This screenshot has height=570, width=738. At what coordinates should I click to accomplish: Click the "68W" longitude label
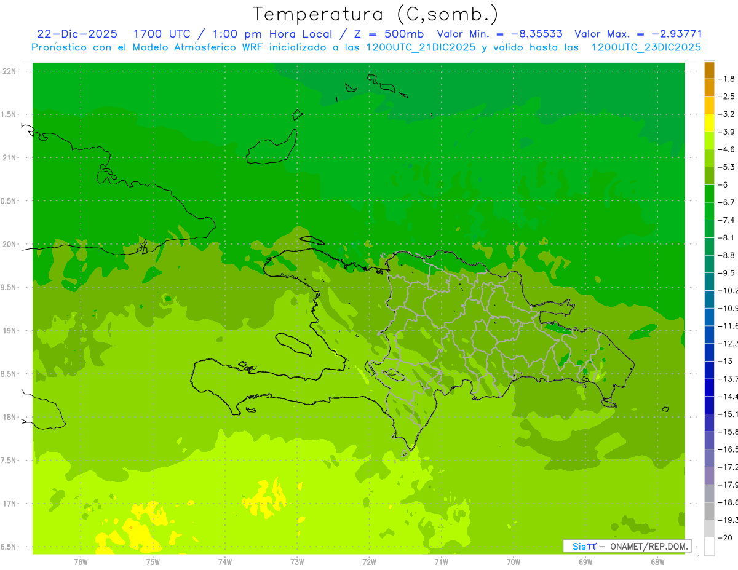[657, 562]
